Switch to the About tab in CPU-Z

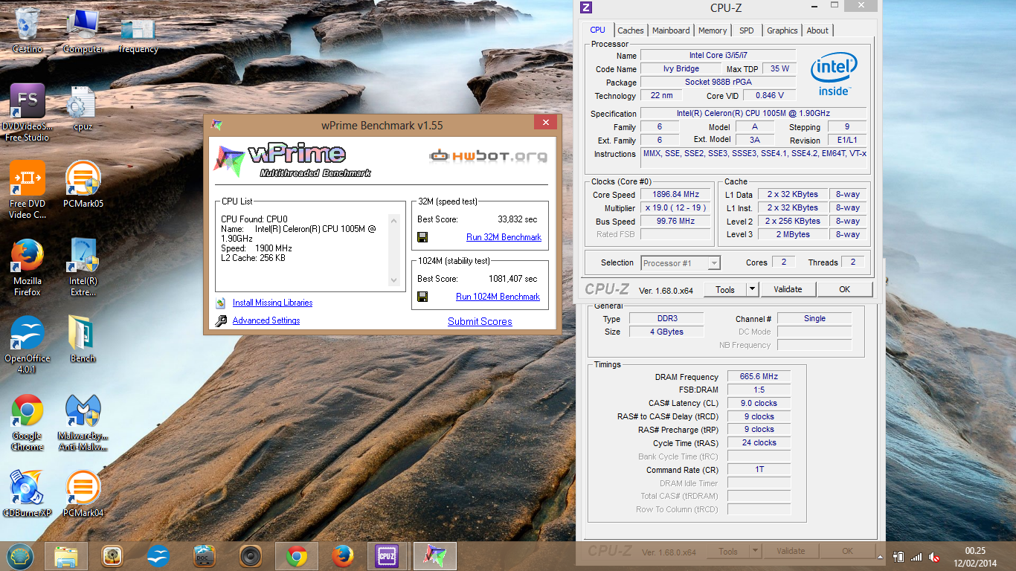[x=817, y=30]
